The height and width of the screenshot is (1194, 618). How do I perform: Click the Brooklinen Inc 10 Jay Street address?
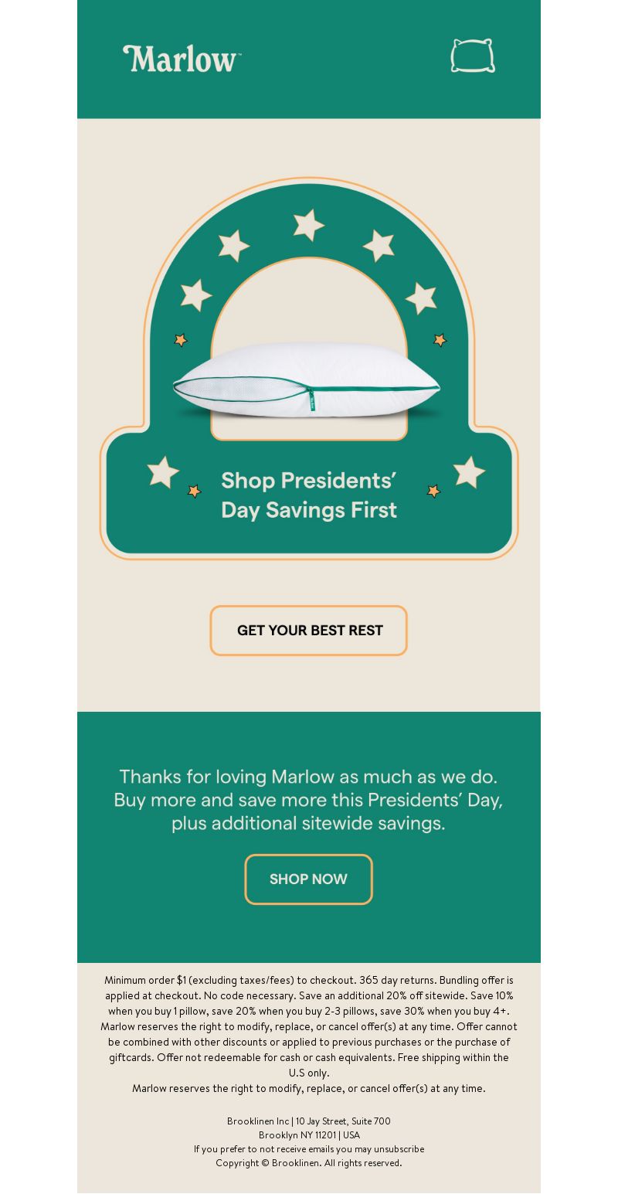(309, 1121)
